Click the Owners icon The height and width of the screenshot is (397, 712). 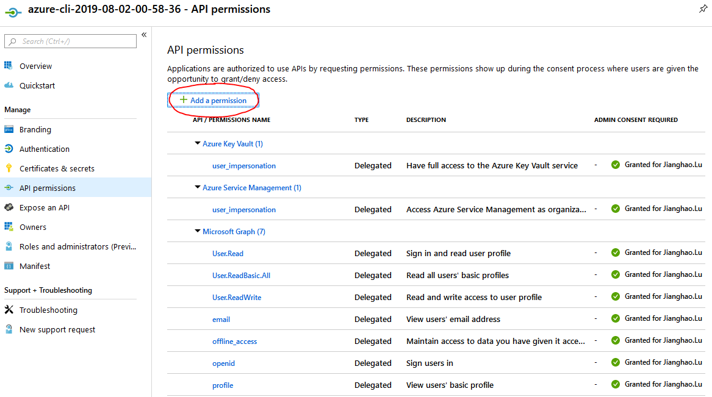click(x=9, y=227)
